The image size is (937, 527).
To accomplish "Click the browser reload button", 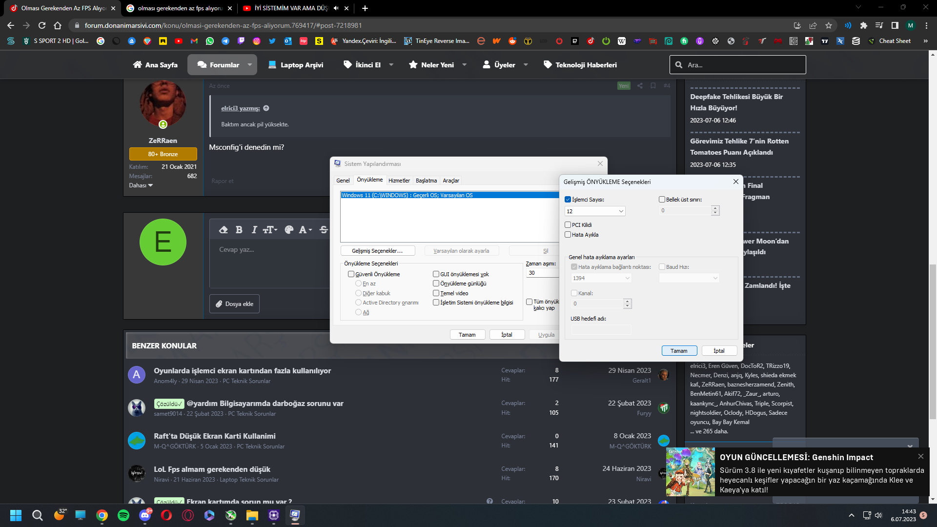I will [x=42, y=25].
